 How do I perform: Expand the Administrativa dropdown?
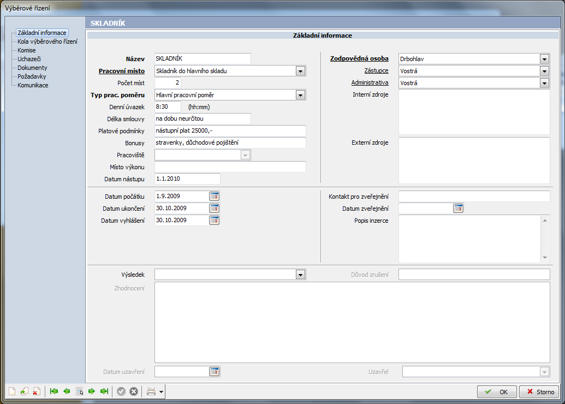(544, 83)
